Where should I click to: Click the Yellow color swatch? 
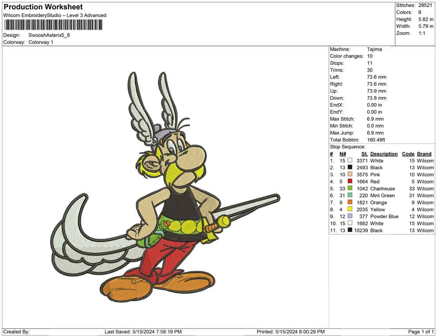(x=350, y=209)
